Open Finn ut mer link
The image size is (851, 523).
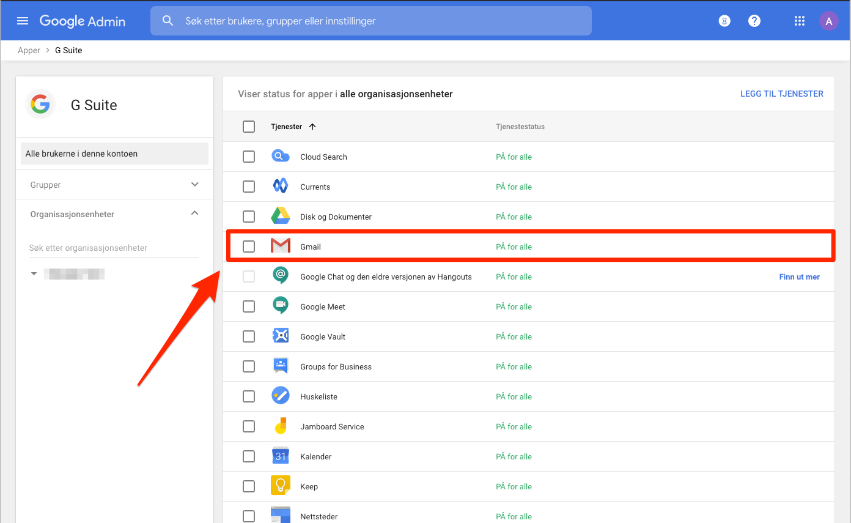800,276
